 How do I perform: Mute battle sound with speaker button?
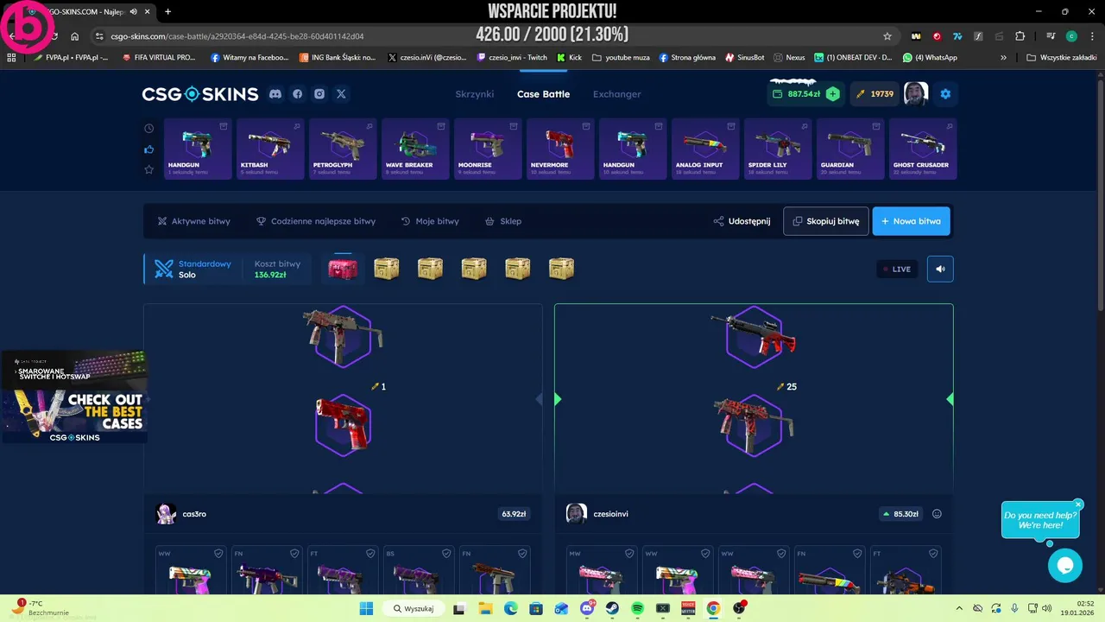(x=940, y=269)
